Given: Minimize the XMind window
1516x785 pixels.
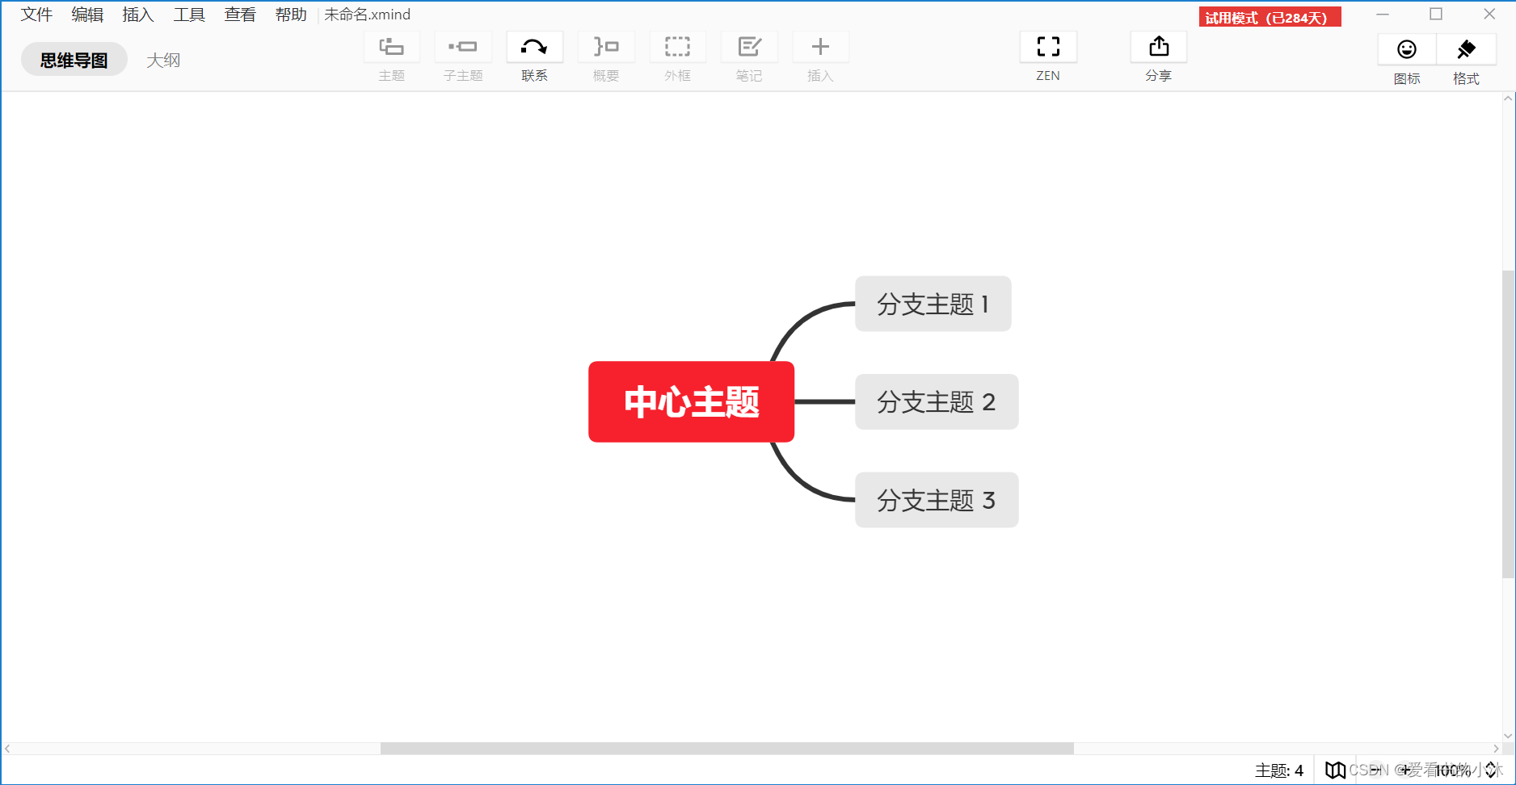Looking at the screenshot, I should click(x=1383, y=14).
